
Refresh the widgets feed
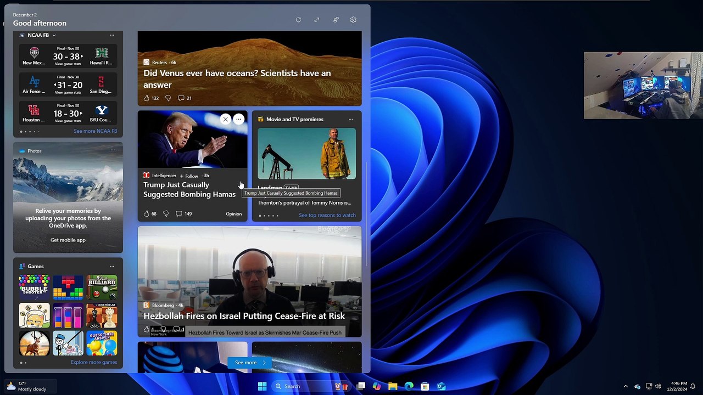pos(298,20)
